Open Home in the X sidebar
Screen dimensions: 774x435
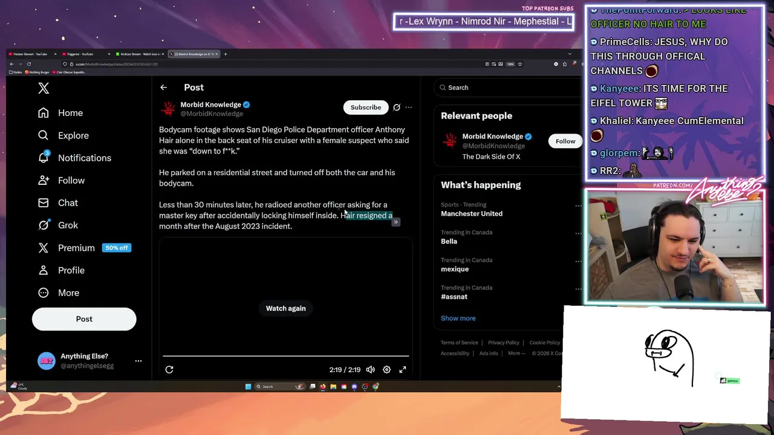[x=60, y=113]
